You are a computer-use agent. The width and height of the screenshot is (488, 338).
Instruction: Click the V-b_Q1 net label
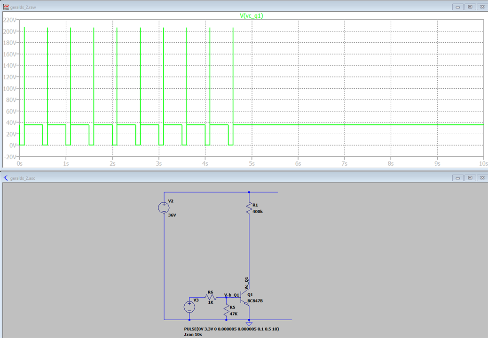(231, 295)
